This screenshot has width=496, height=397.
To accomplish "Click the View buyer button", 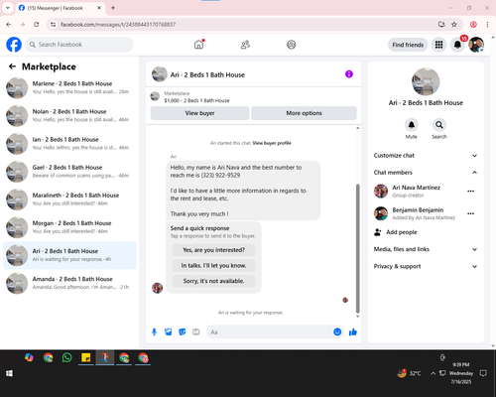I will point(199,113).
